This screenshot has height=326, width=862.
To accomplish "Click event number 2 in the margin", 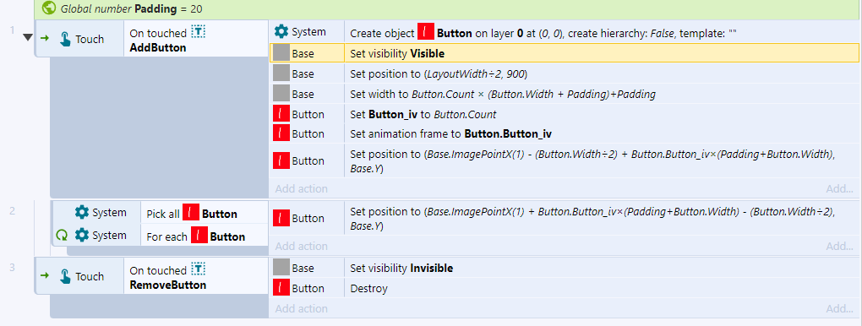I will point(12,209).
